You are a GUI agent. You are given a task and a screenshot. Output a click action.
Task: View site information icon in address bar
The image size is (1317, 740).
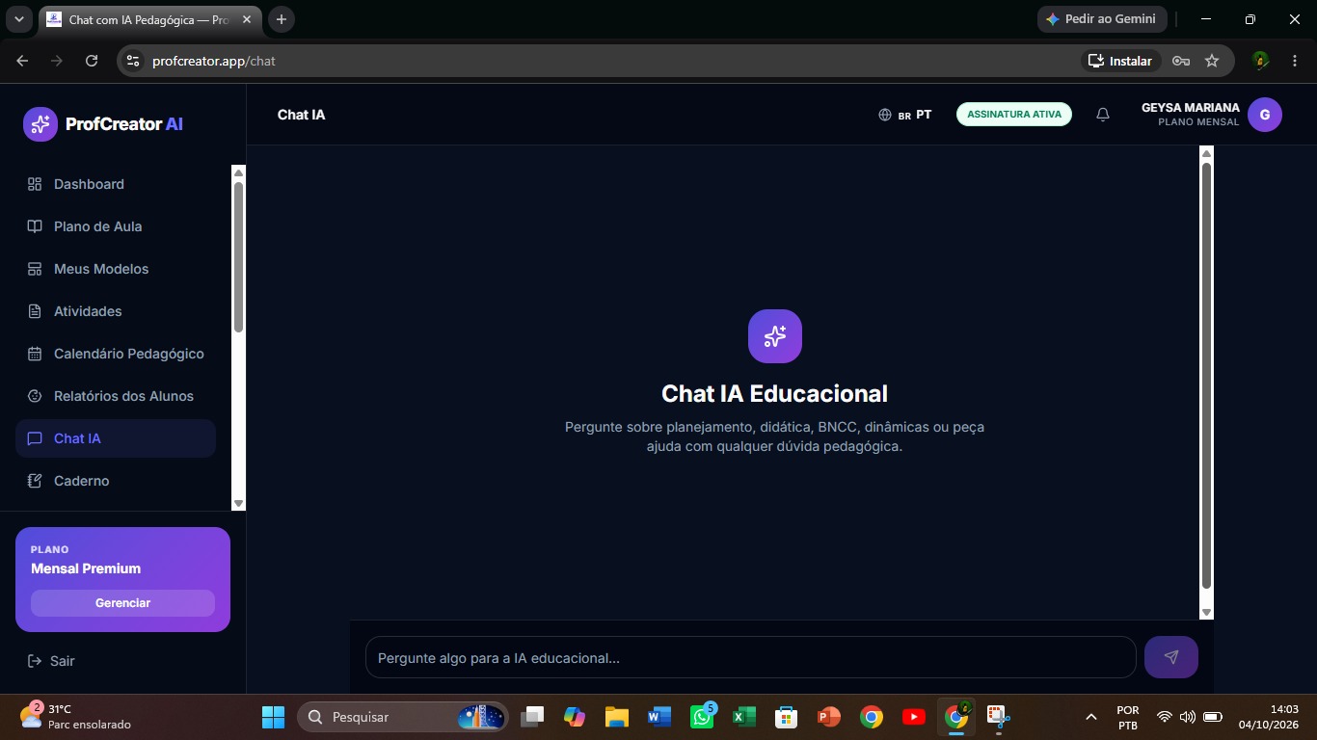pyautogui.click(x=133, y=61)
